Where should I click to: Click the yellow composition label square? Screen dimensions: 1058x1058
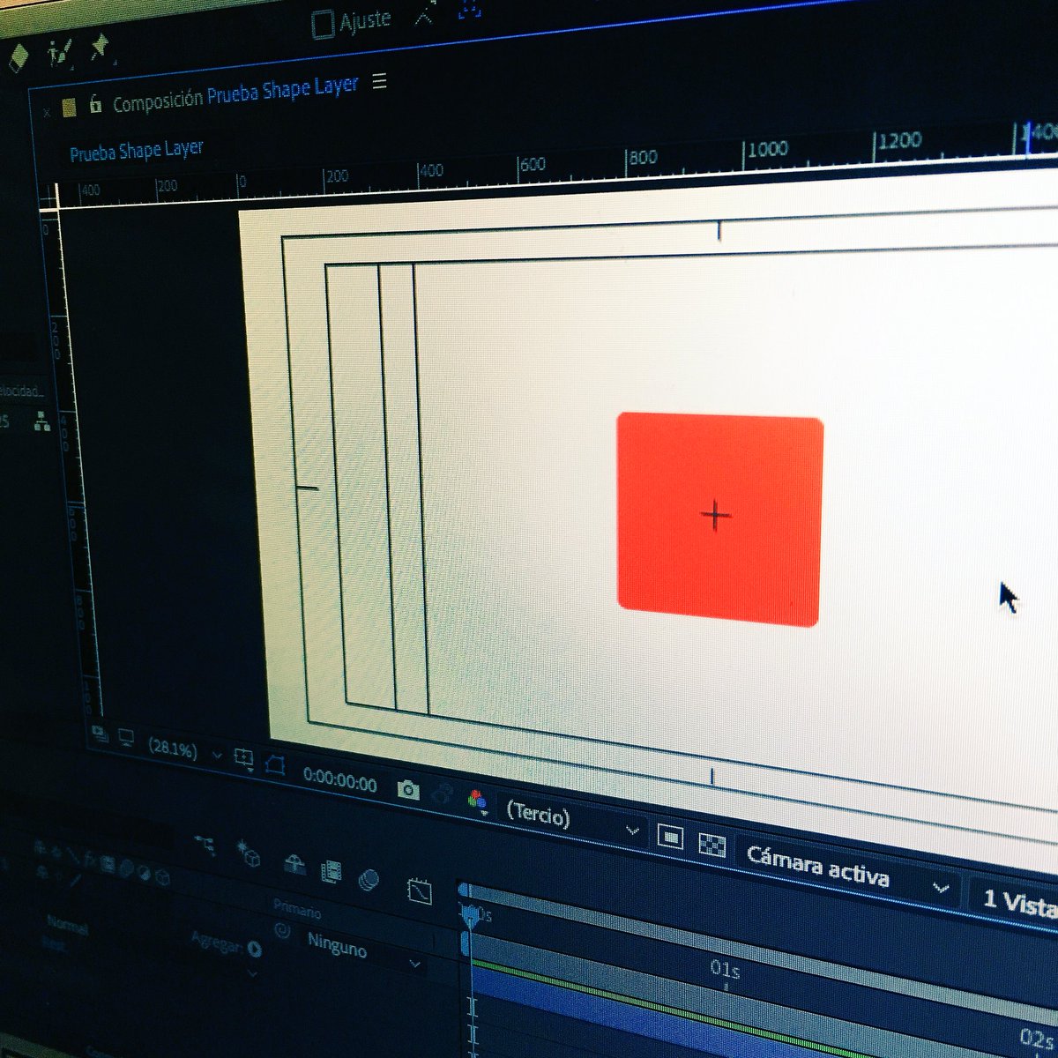(x=70, y=108)
